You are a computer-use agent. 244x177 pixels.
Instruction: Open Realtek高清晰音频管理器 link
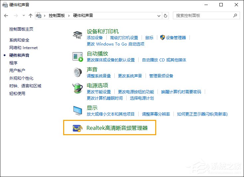[117, 128]
